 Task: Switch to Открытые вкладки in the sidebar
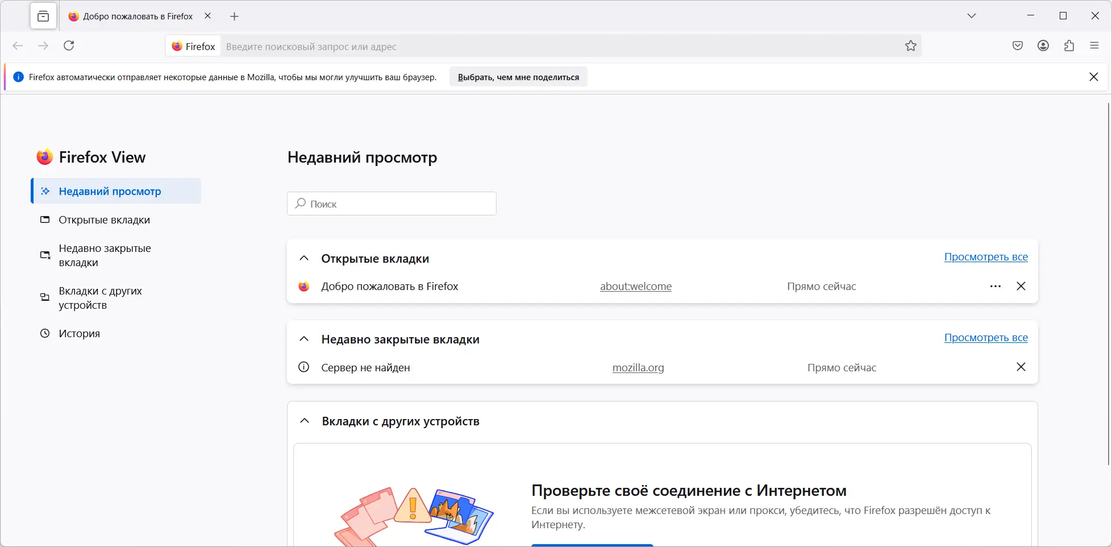click(x=104, y=219)
